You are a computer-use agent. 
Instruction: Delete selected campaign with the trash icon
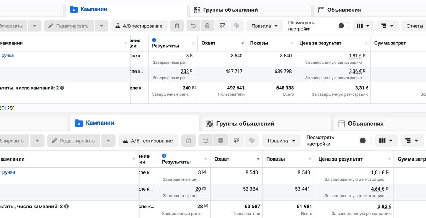(x=208, y=26)
